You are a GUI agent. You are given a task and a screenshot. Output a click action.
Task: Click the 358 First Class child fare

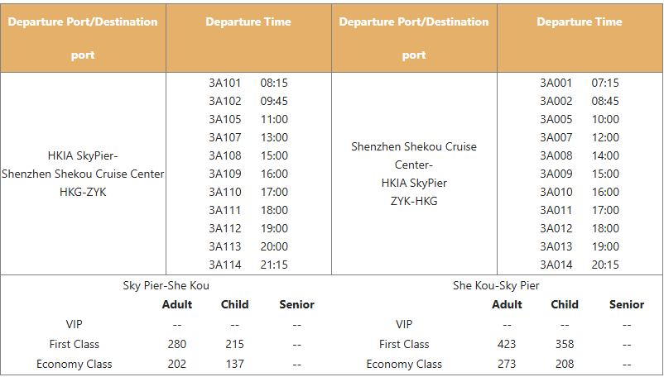(565, 344)
